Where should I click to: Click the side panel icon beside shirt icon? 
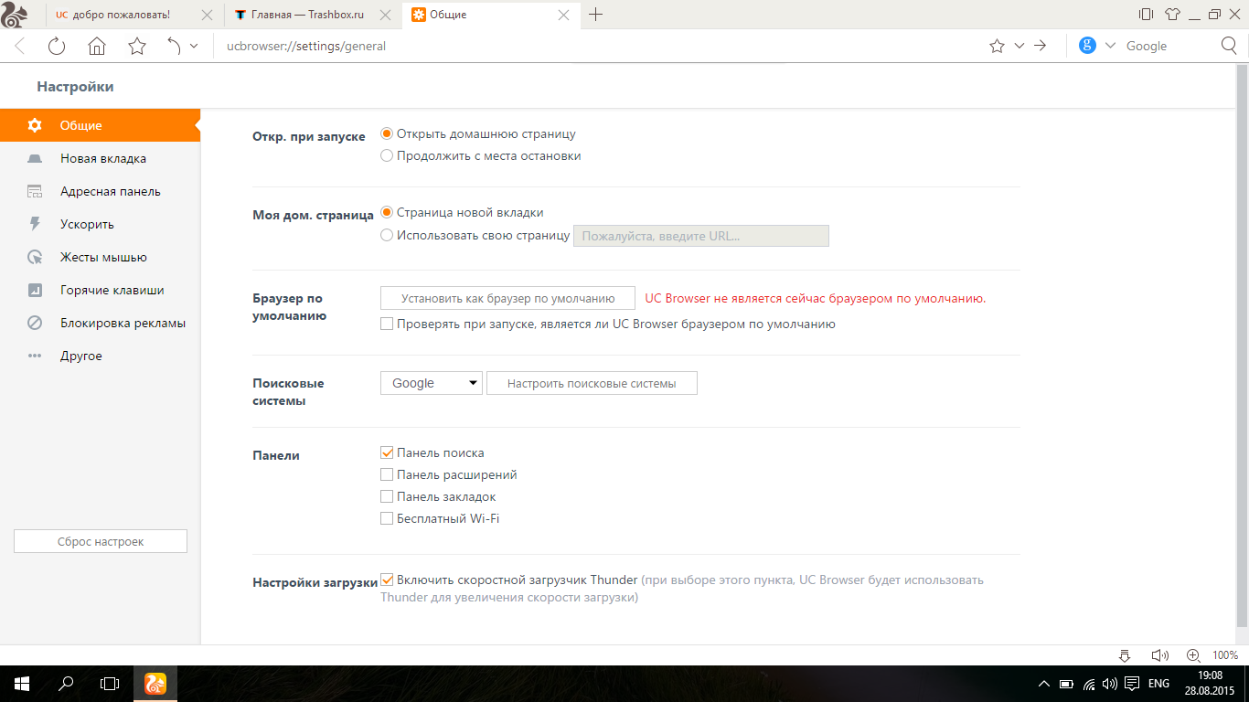(1146, 15)
